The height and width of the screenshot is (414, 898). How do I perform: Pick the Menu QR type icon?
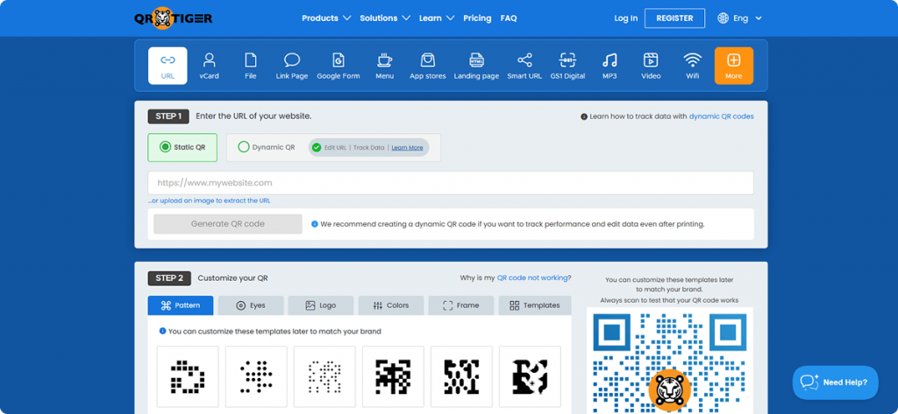pos(384,66)
